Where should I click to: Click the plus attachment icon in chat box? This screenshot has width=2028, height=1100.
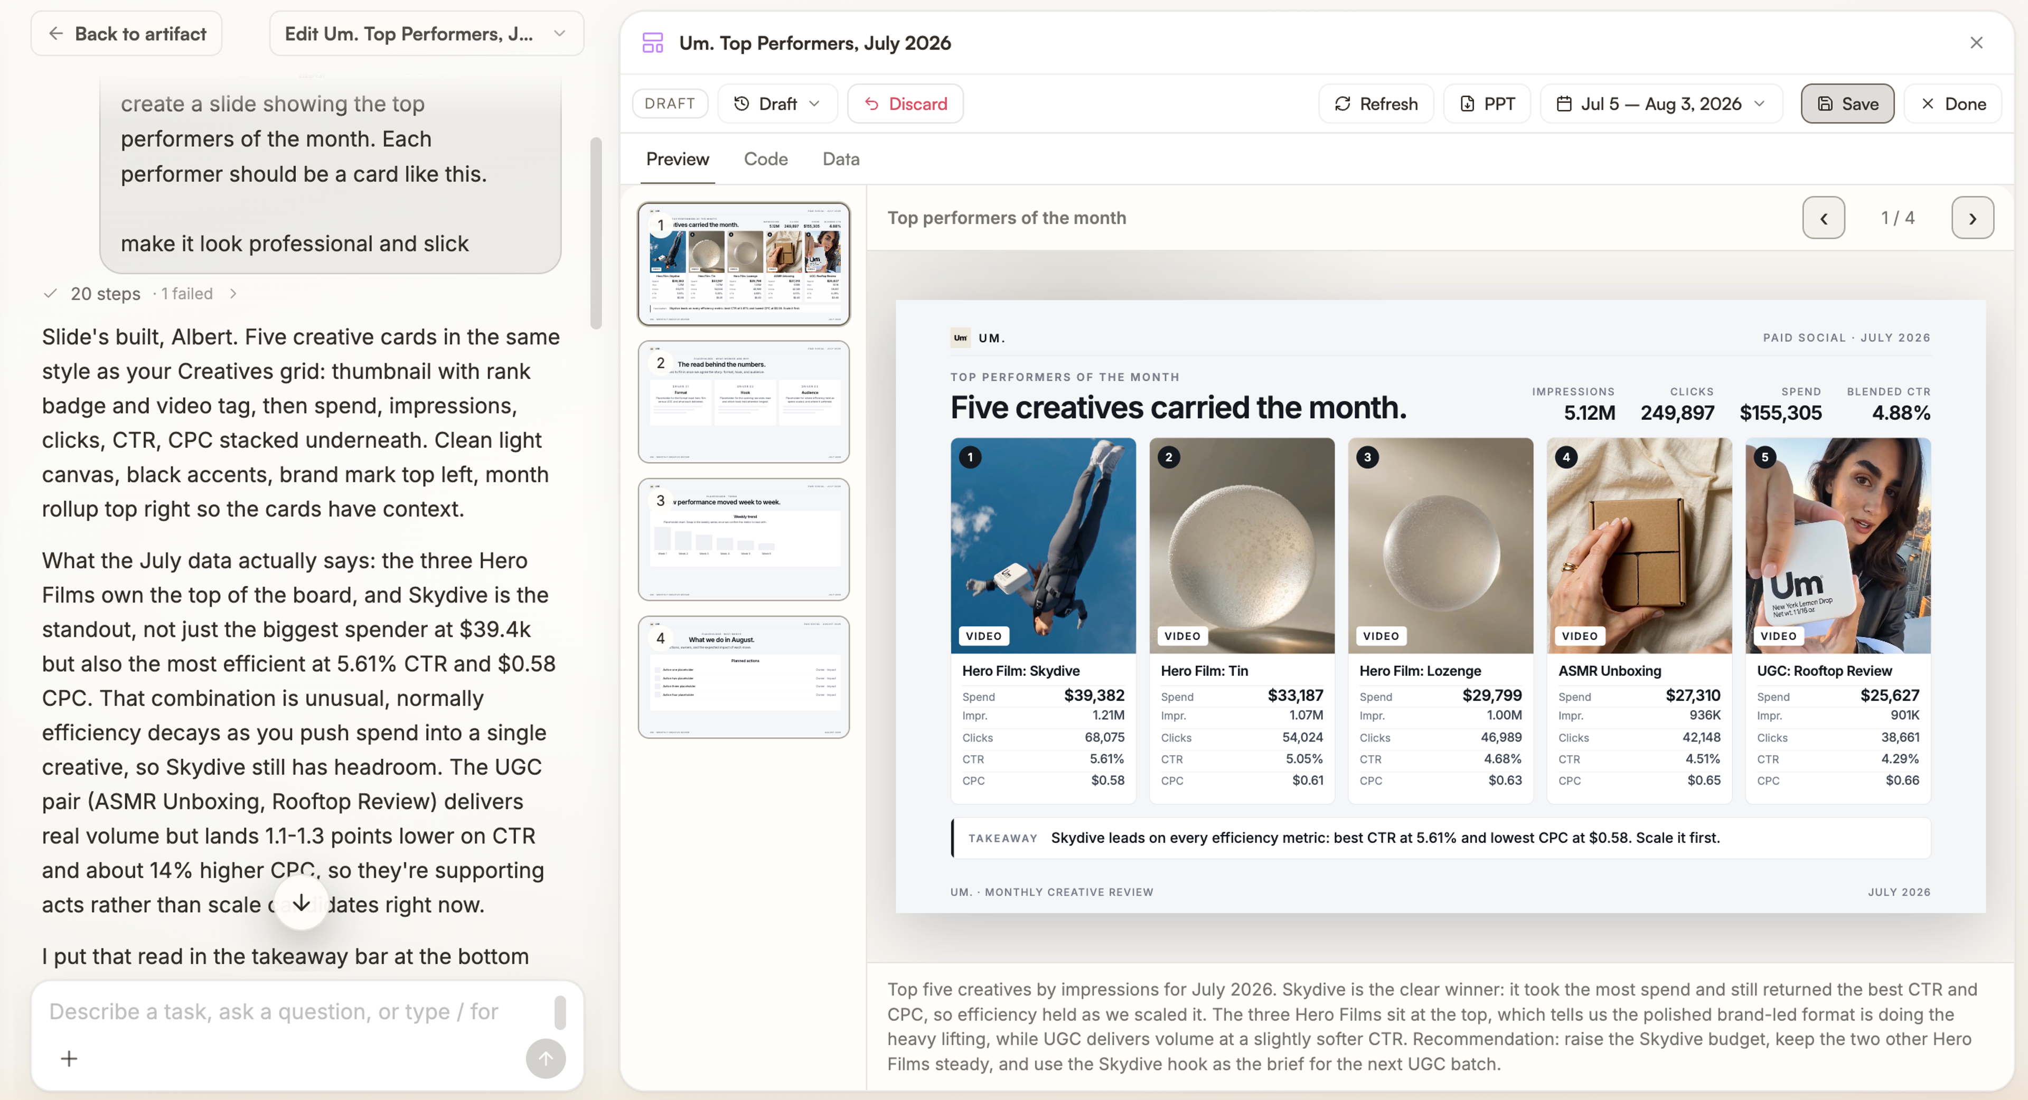69,1057
